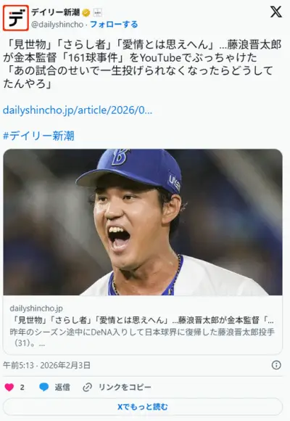Click the affiliate badge beside verified checkmark
This screenshot has width=290, height=421.
click(97, 12)
